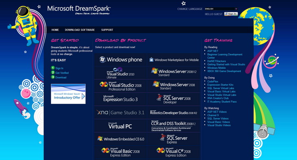This screenshot has width=297, height=160.
Task: Select Visual Basic 2008 Express Edition tile
Action: 121,152
